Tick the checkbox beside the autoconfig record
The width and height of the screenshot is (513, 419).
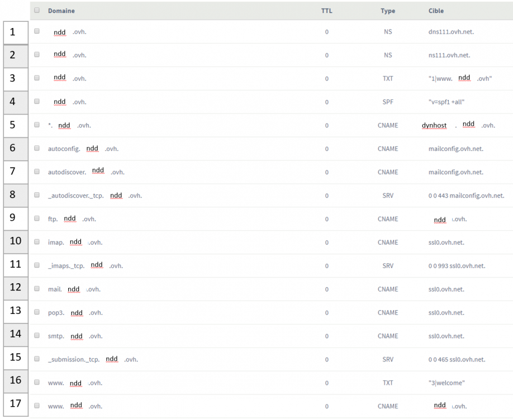pos(37,149)
